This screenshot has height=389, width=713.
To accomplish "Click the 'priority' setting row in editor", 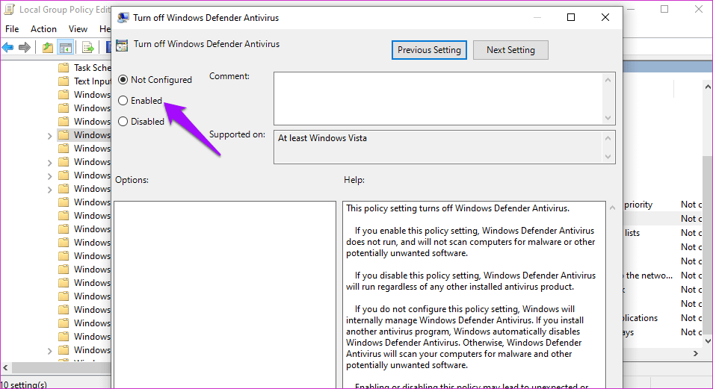I will coord(662,205).
